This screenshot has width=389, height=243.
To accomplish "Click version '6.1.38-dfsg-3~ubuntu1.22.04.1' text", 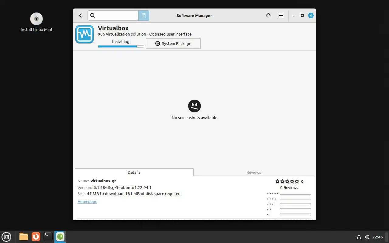I will pos(122,187).
